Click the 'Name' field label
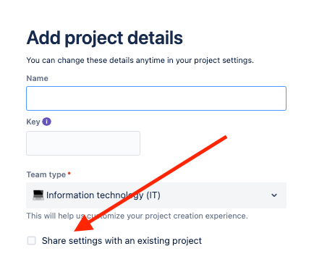This screenshot has height=267, width=314. (38, 78)
